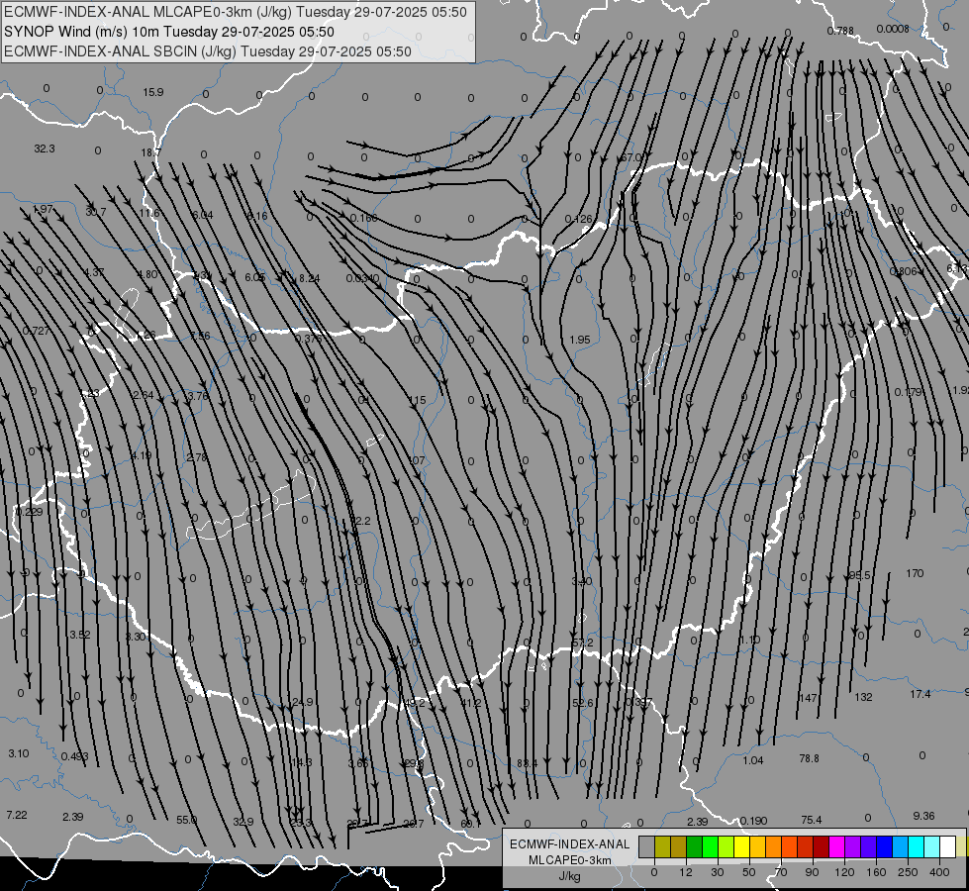
Task: Click the map value 147
Action: pyautogui.click(x=808, y=698)
